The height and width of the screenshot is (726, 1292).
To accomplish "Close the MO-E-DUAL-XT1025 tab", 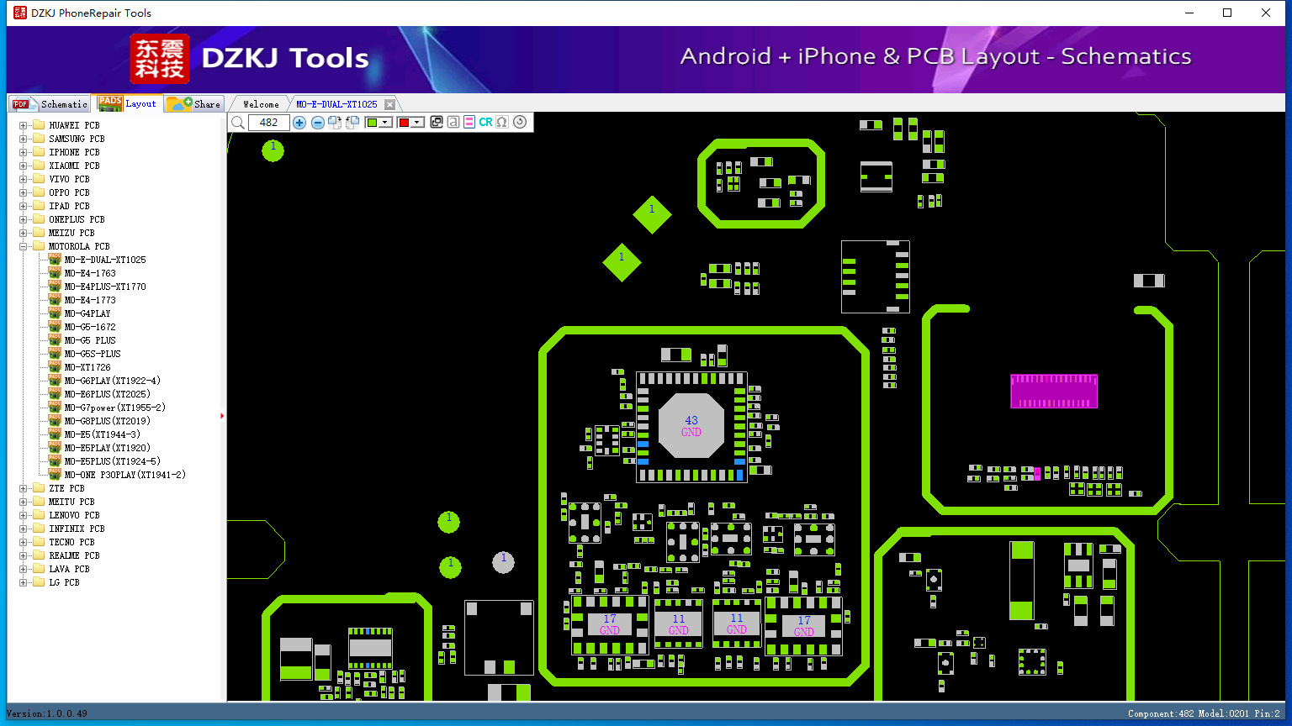I will coord(389,104).
